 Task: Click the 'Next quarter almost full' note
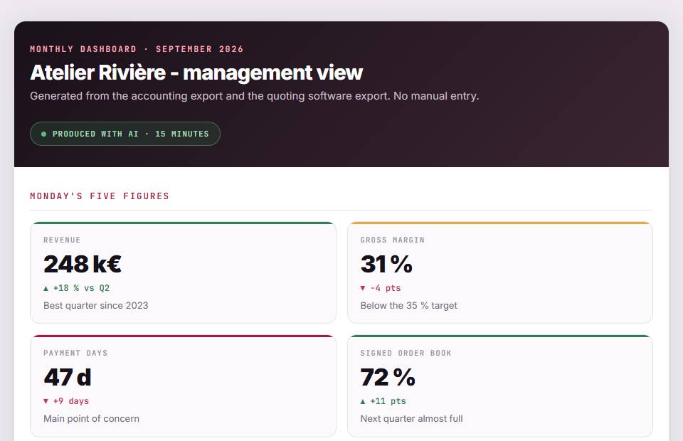pos(412,419)
